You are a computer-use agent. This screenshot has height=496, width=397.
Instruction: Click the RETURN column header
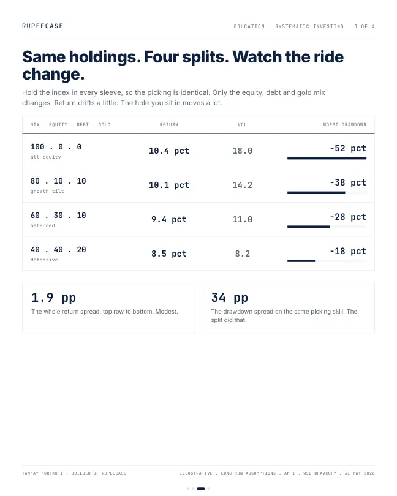(x=168, y=125)
